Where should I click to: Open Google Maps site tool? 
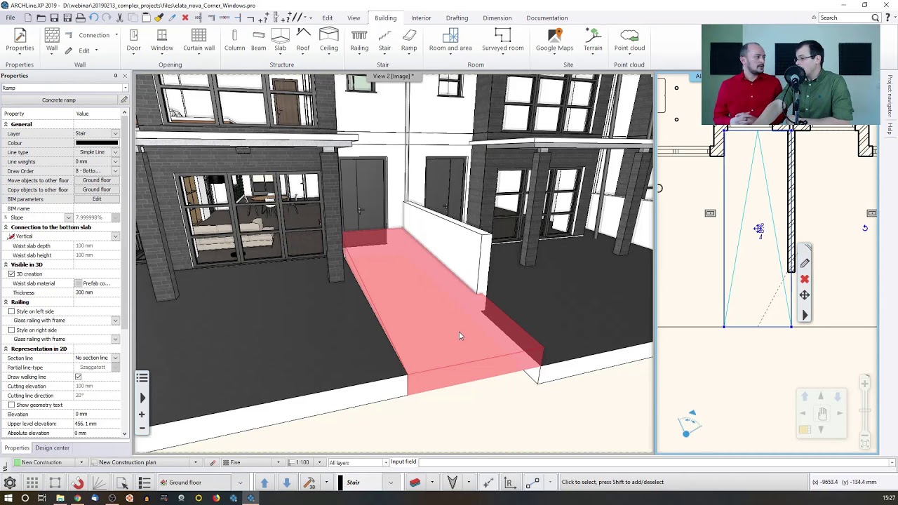coord(555,40)
